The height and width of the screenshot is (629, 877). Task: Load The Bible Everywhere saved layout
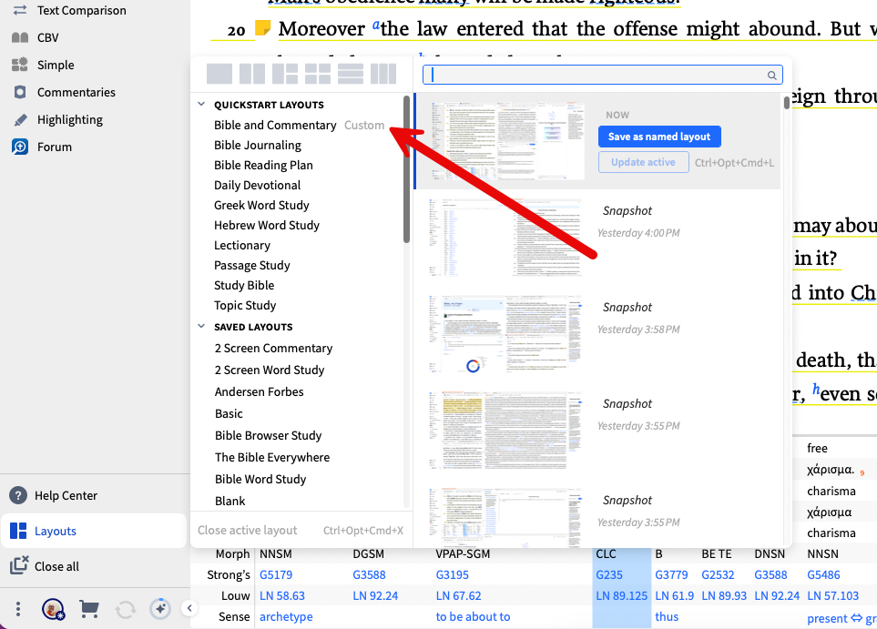click(x=272, y=457)
